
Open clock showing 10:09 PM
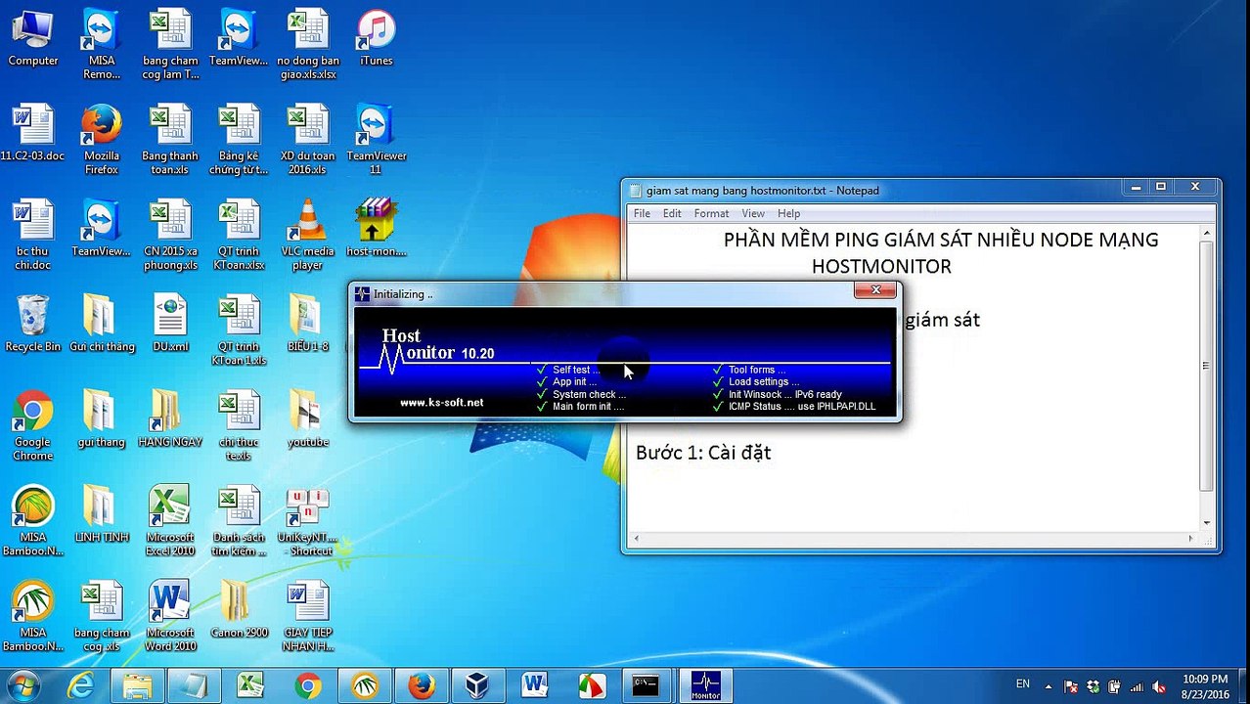[x=1204, y=685]
